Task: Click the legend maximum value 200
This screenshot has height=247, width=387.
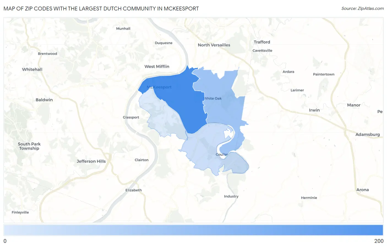Action: pyautogui.click(x=379, y=241)
